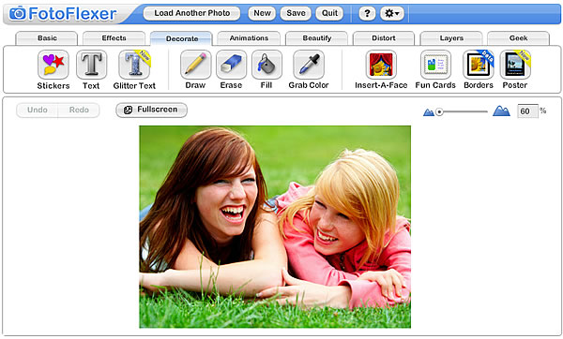Open the Geek tab
This screenshot has height=339, width=563.
coord(518,38)
